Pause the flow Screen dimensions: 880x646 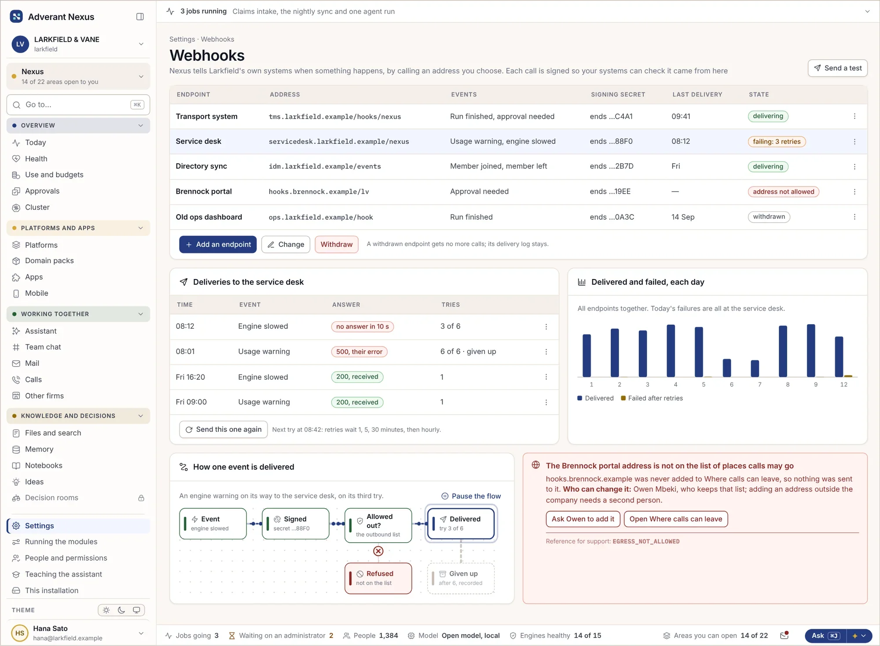(471, 496)
